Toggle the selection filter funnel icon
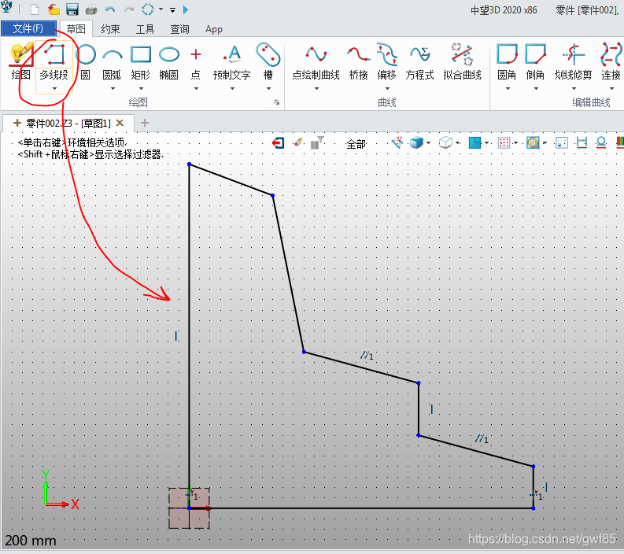Viewport: 624px width, 554px height. coord(316,143)
